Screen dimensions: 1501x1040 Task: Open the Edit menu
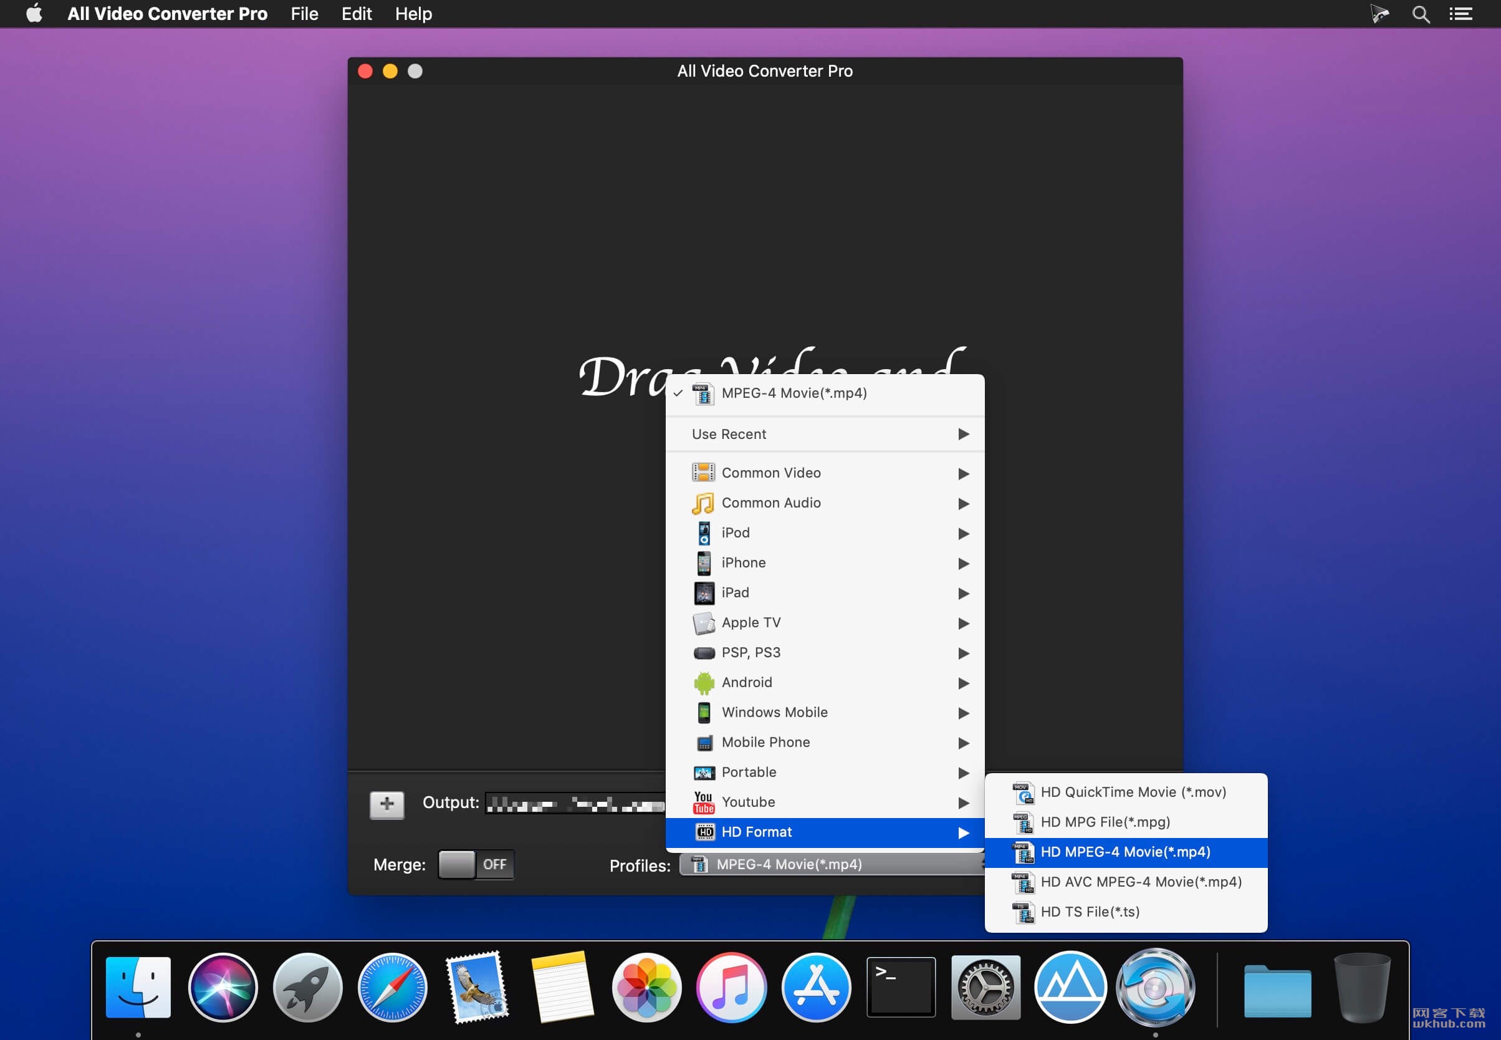coord(357,14)
